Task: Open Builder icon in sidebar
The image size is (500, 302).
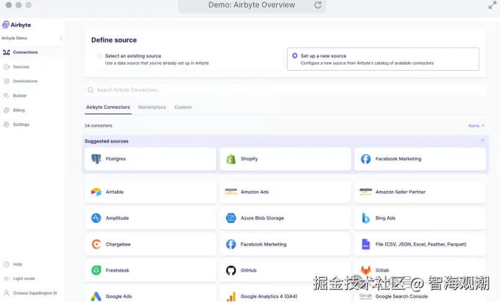Action: tap(6, 95)
